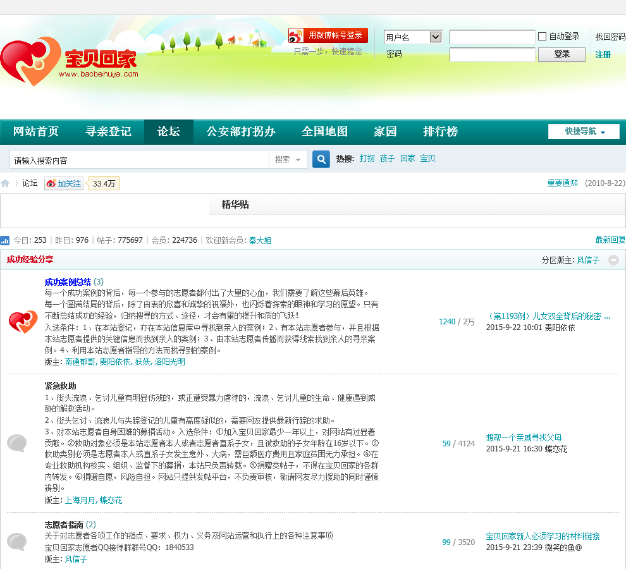Image resolution: width=626 pixels, height=569 pixels.
Task: Go to 公安部打拐办 menu item
Action: tap(241, 132)
